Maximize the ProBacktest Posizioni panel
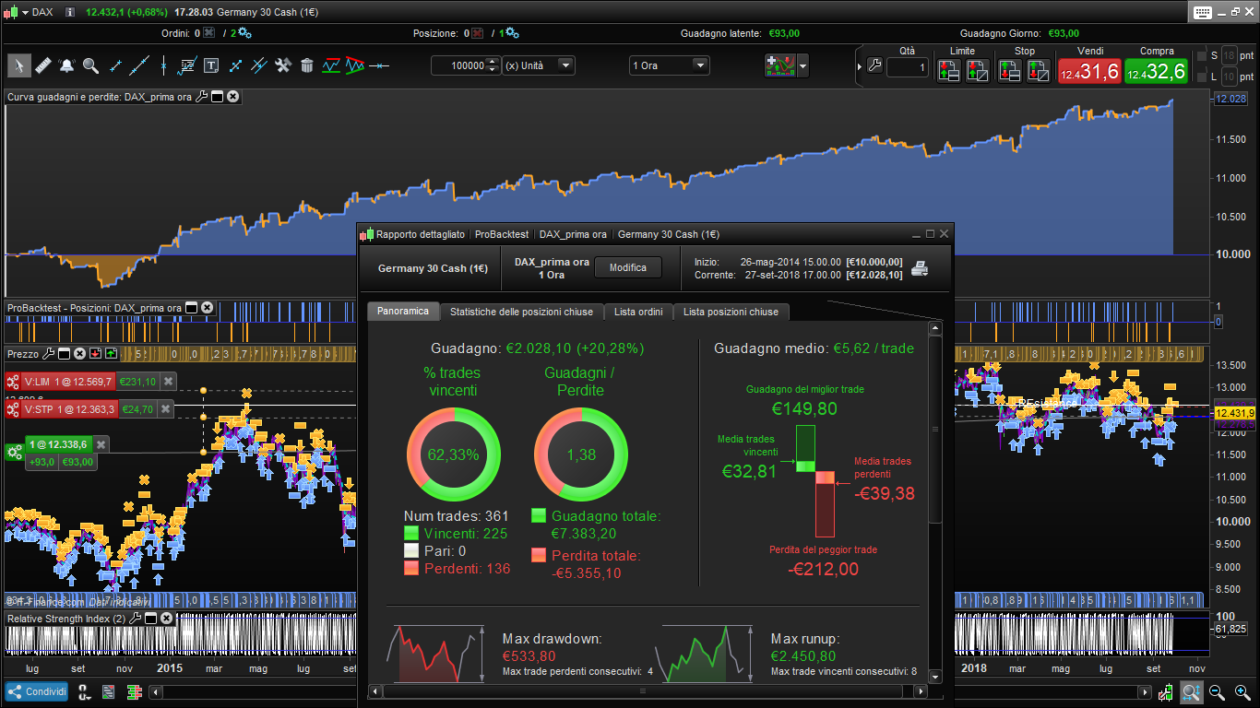Viewport: 1260px width, 708px height. [191, 308]
